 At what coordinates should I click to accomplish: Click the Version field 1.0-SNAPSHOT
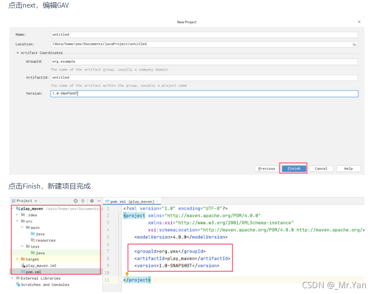point(204,94)
